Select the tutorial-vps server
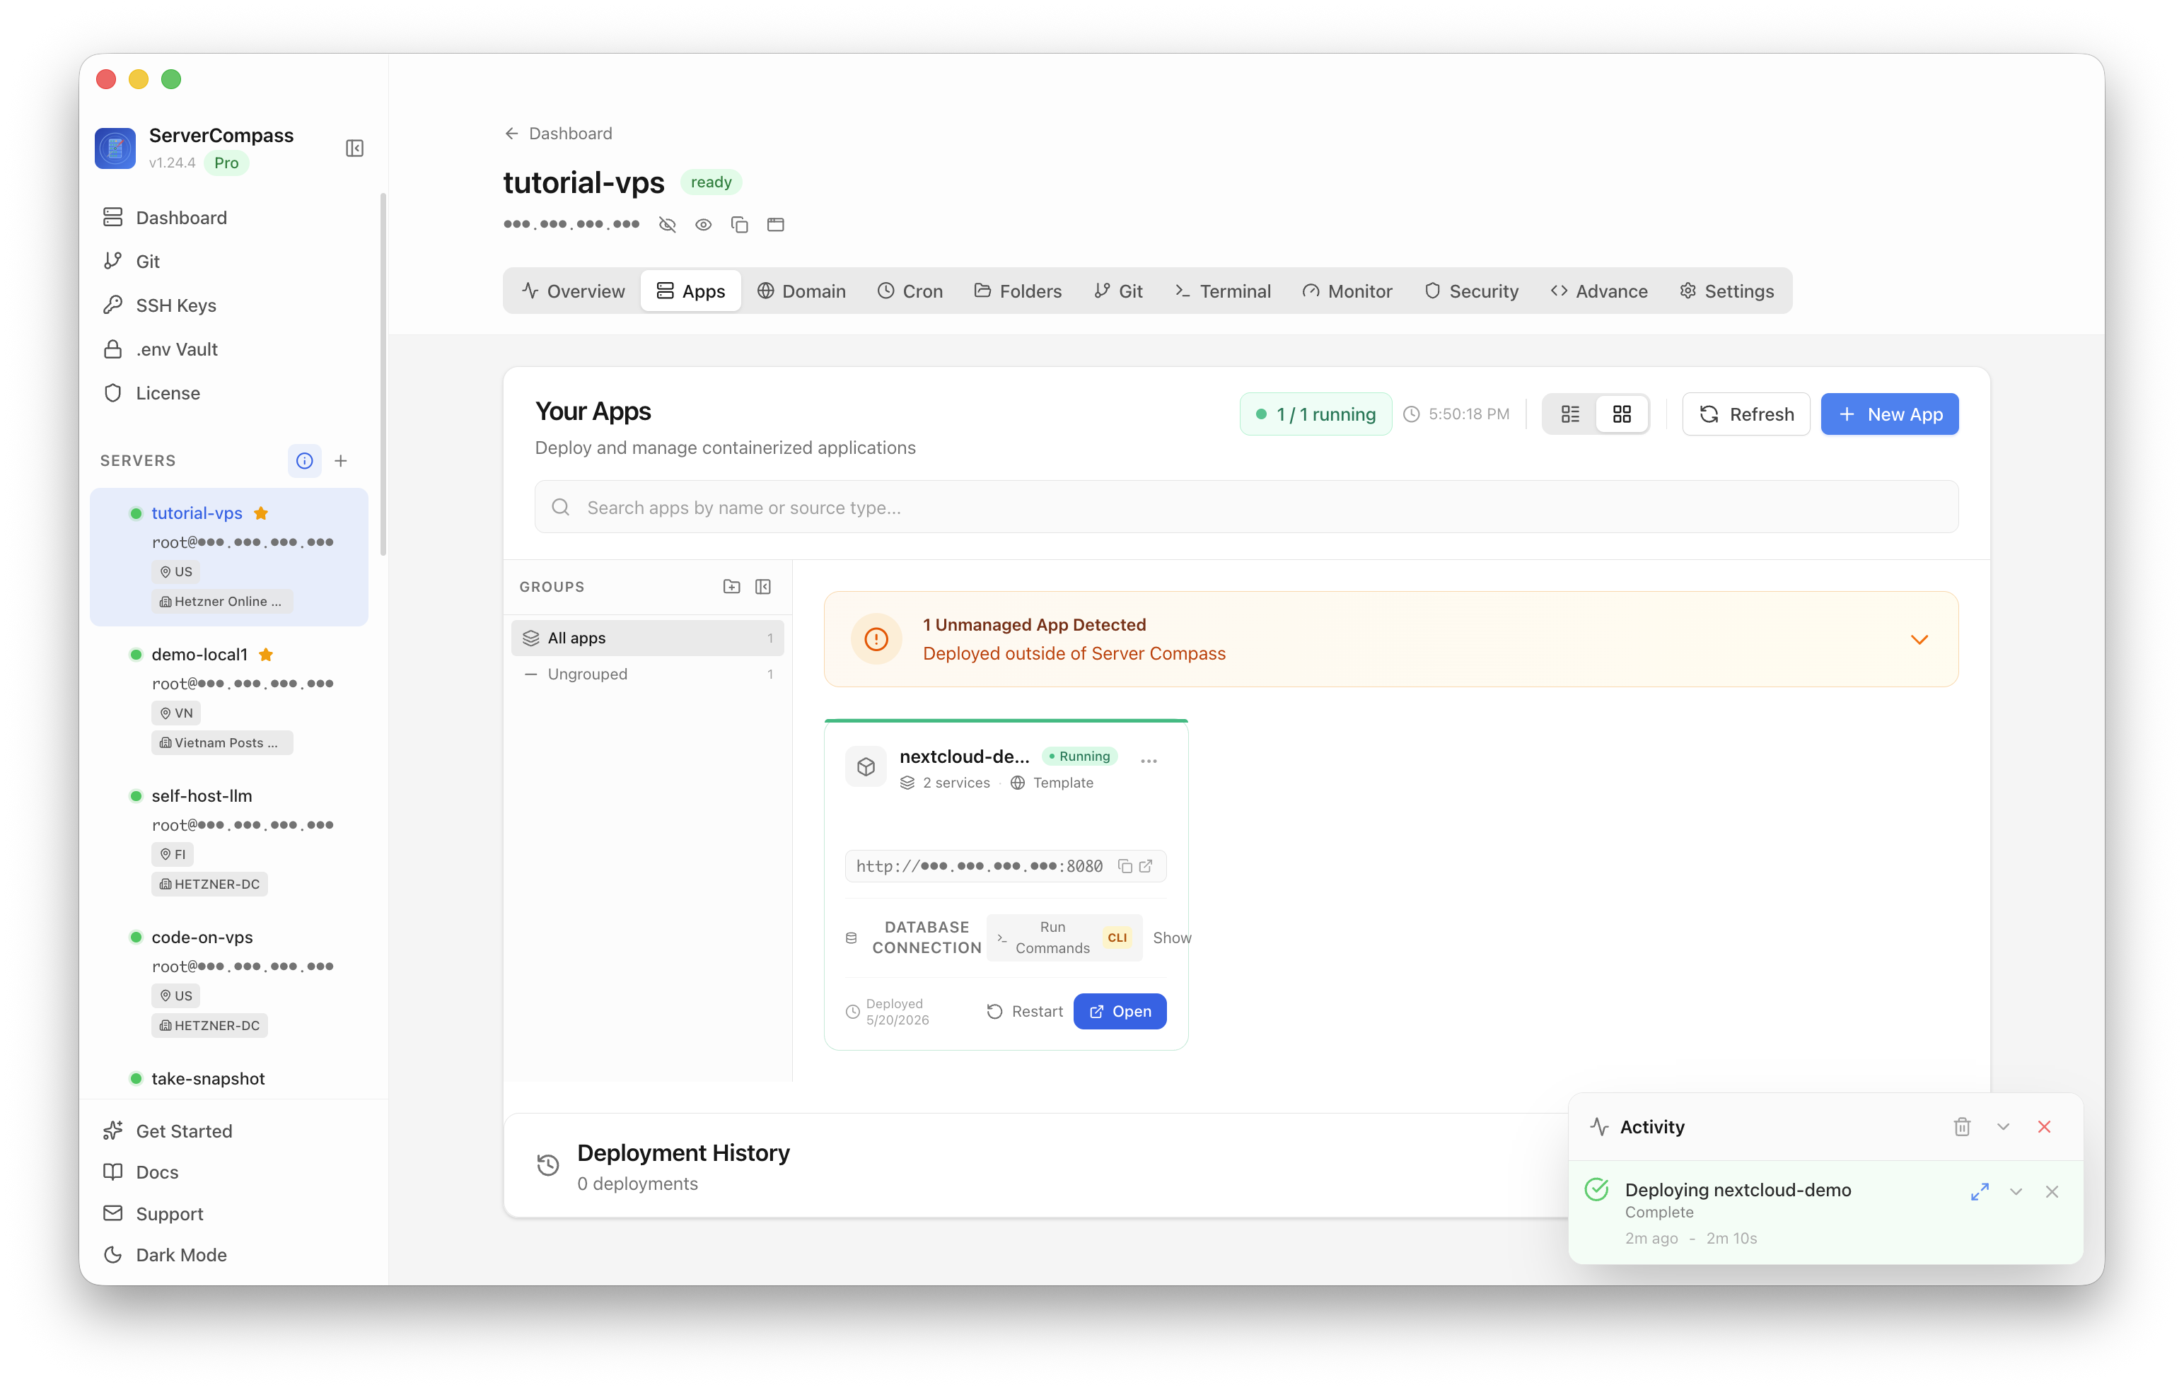The width and height of the screenshot is (2184, 1390). click(229, 556)
